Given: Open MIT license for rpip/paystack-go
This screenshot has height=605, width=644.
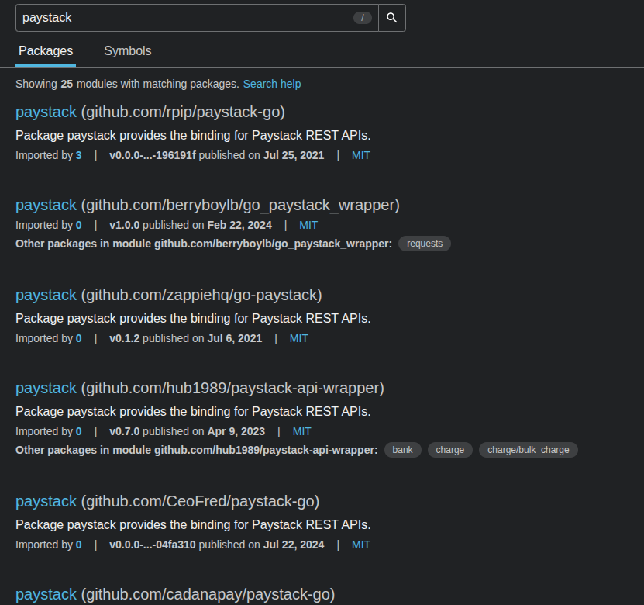Looking at the screenshot, I should (x=361, y=155).
